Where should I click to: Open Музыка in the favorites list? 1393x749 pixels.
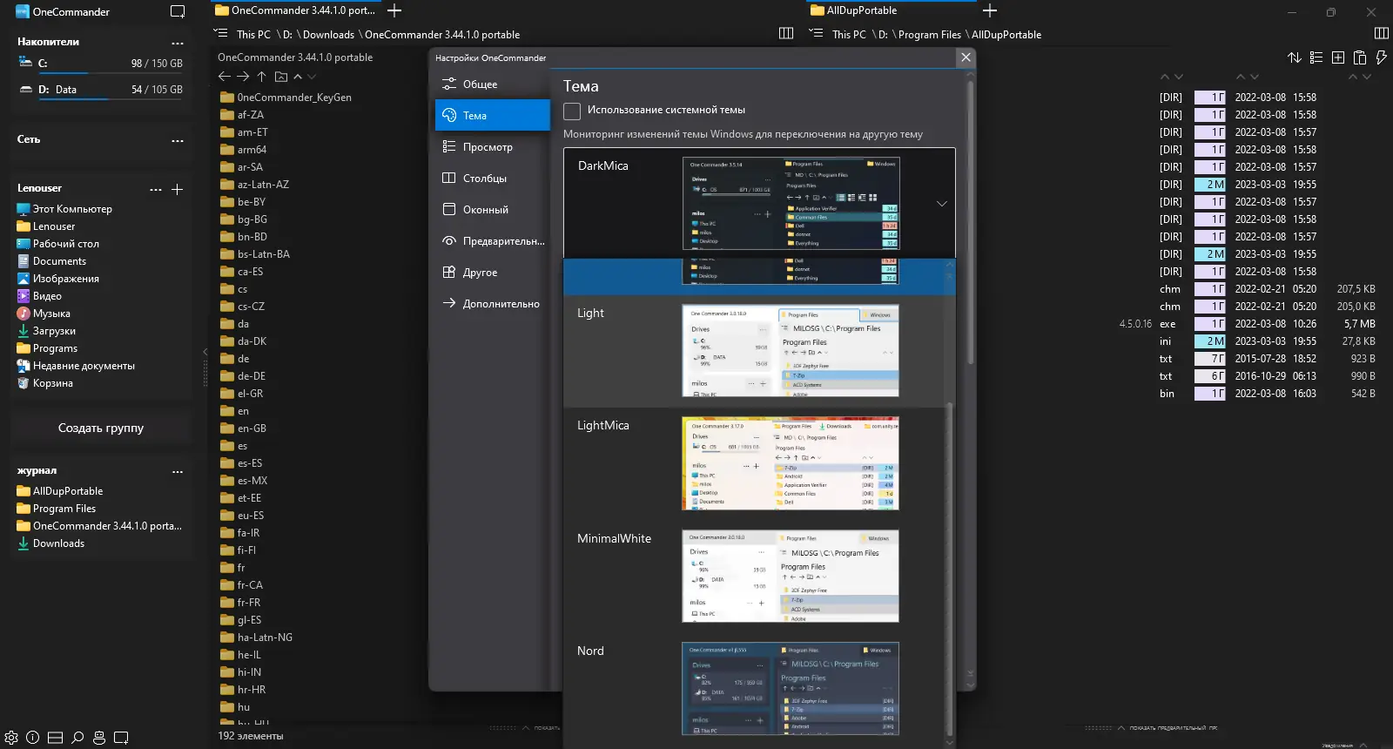(x=44, y=314)
